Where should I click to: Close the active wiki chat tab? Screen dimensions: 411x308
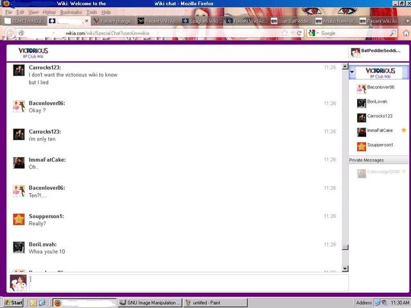click(87, 21)
